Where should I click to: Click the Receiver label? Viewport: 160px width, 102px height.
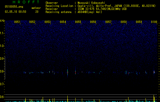[52, 9]
